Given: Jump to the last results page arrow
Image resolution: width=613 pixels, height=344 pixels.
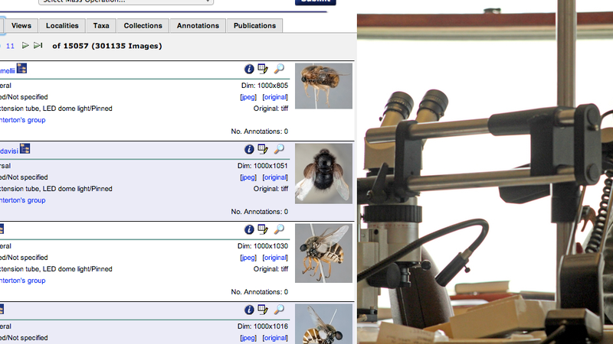Looking at the screenshot, I should 38,46.
